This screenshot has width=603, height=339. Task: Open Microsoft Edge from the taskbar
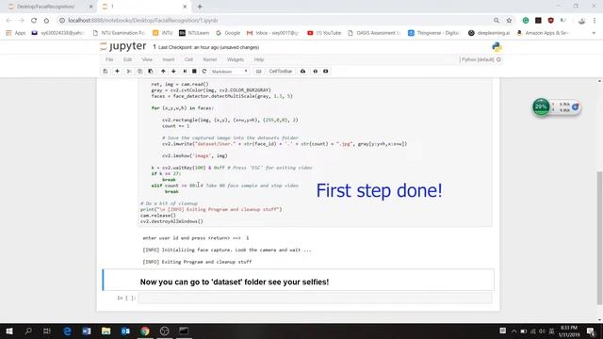tap(67, 331)
